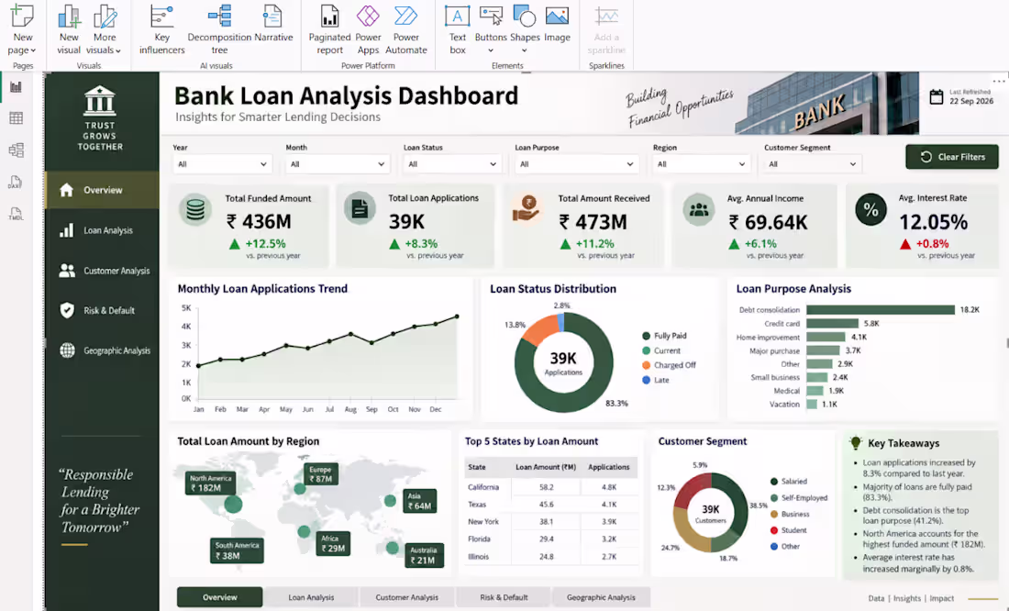Insert a Text box
The width and height of the screenshot is (1009, 611).
[x=458, y=29]
